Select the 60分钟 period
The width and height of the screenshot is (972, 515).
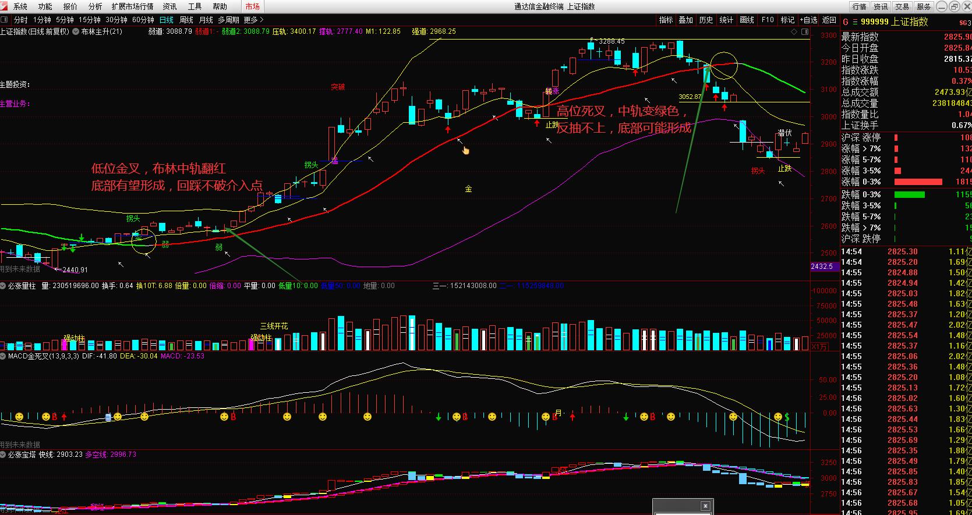point(143,20)
